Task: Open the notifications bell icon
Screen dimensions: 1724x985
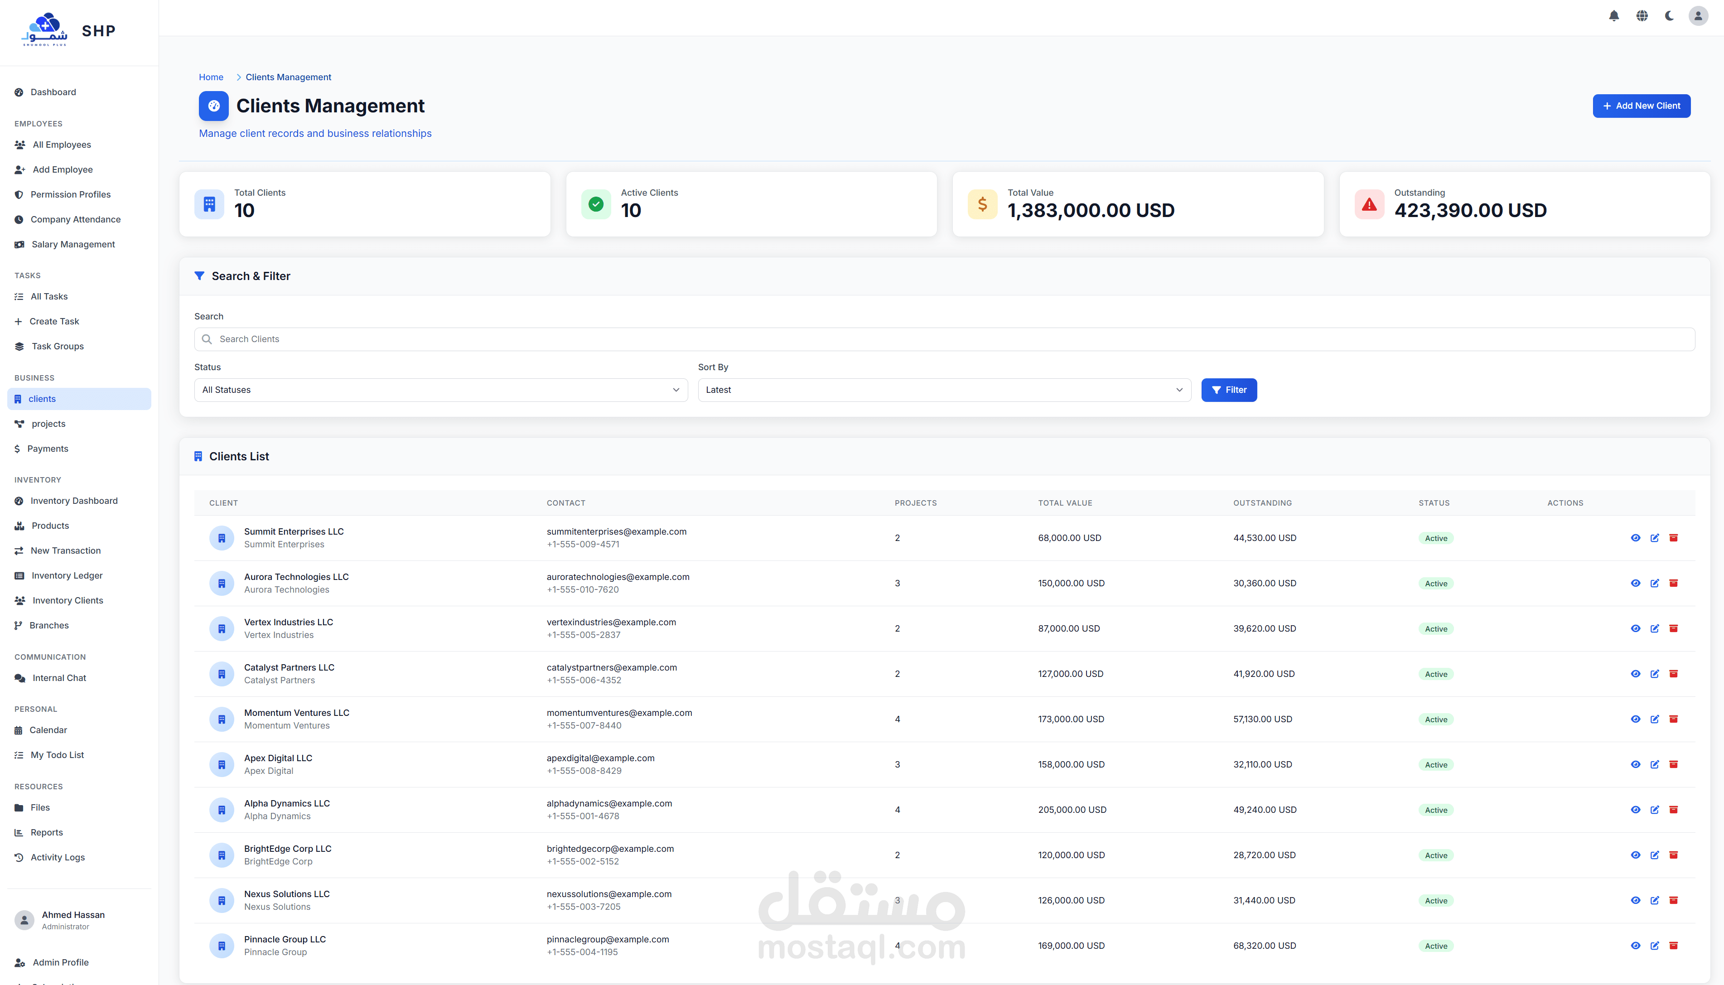Action: 1614,15
